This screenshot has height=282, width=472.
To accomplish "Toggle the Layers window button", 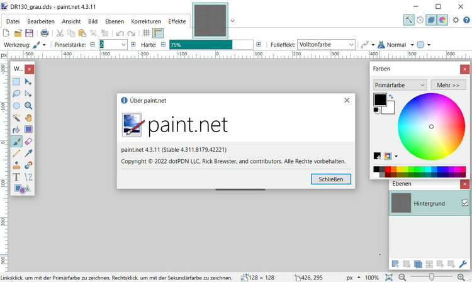I will pyautogui.click(x=431, y=20).
